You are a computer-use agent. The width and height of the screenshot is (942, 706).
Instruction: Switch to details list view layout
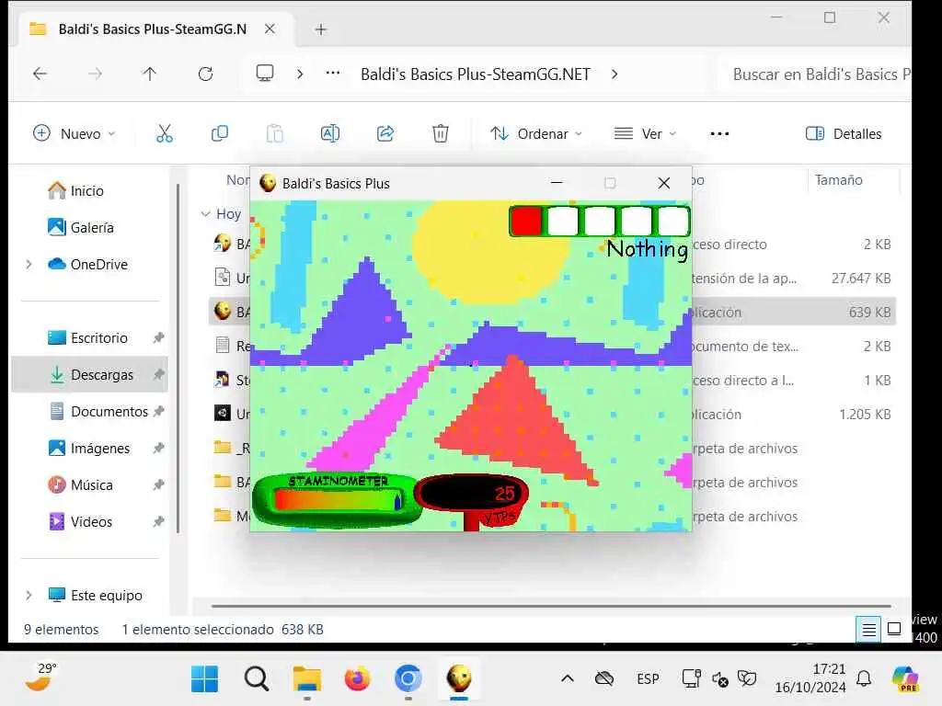click(868, 629)
